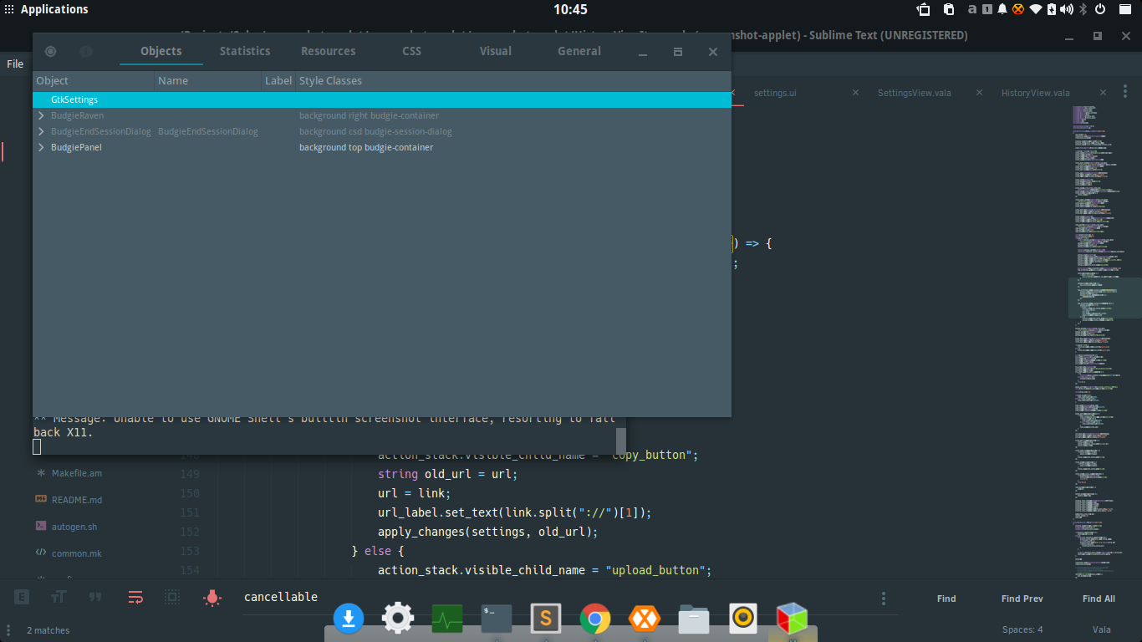
Task: Toggle case sensitive search option
Action: (x=59, y=597)
